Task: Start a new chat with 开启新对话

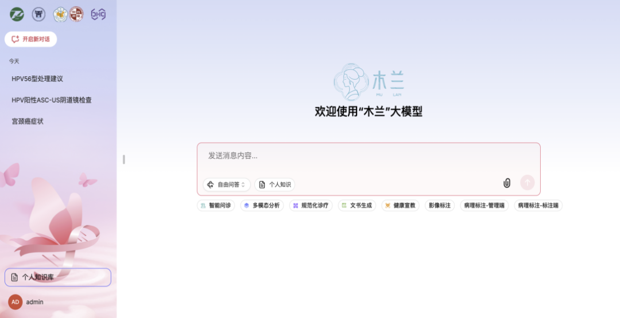Action: point(31,39)
